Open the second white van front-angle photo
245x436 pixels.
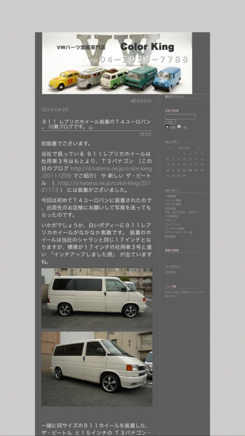[x=97, y=369]
